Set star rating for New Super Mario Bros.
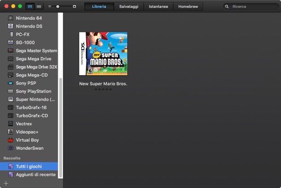Screen dimensions: 281x188 (x=103, y=89)
